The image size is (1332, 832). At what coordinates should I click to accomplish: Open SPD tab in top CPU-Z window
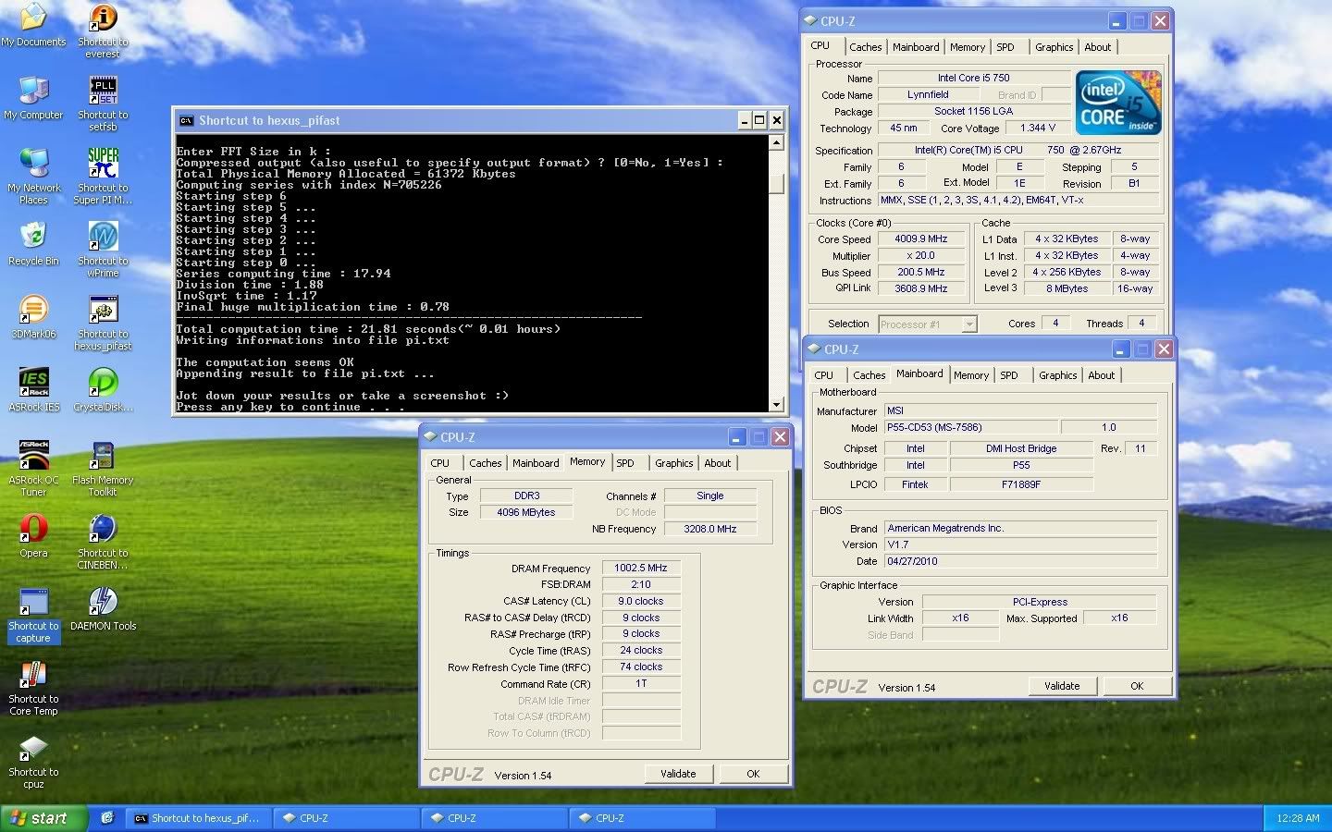pyautogui.click(x=1005, y=47)
